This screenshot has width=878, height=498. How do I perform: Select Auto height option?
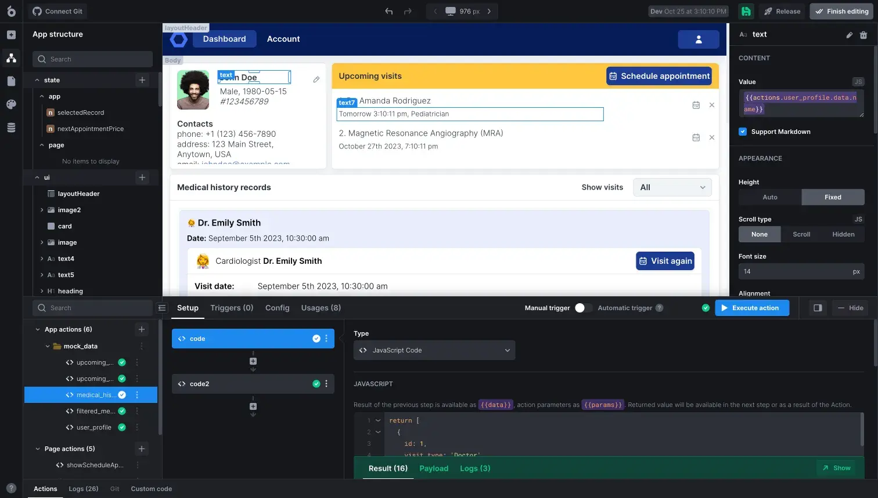[x=770, y=197]
